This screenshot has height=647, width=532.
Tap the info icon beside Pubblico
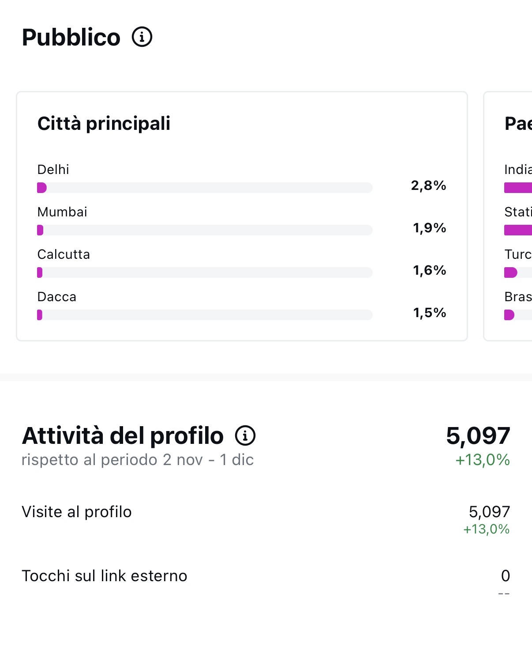pos(142,37)
